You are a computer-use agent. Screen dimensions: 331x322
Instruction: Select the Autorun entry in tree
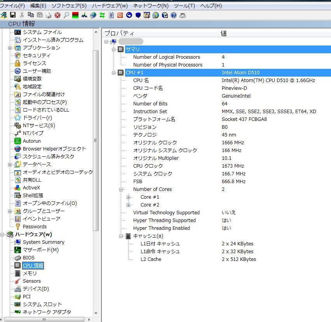[x=31, y=141]
